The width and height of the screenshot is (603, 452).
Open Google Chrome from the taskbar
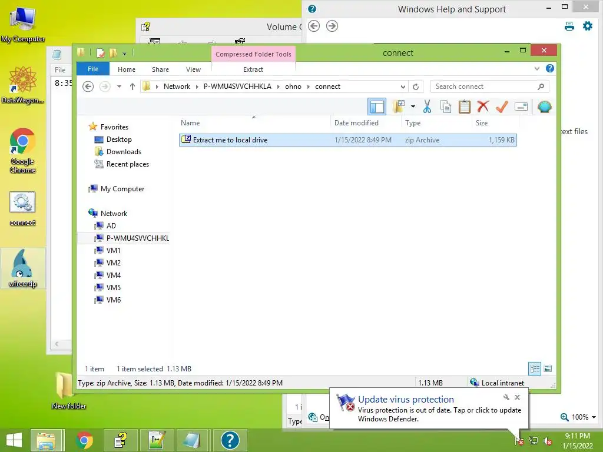point(84,440)
